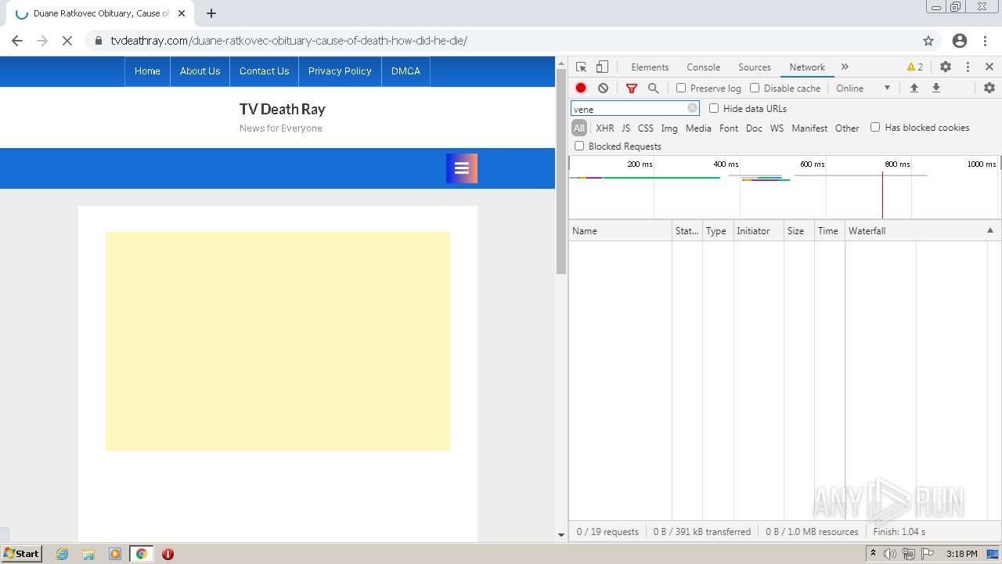Toggle the device toolbar icon

tap(602, 67)
